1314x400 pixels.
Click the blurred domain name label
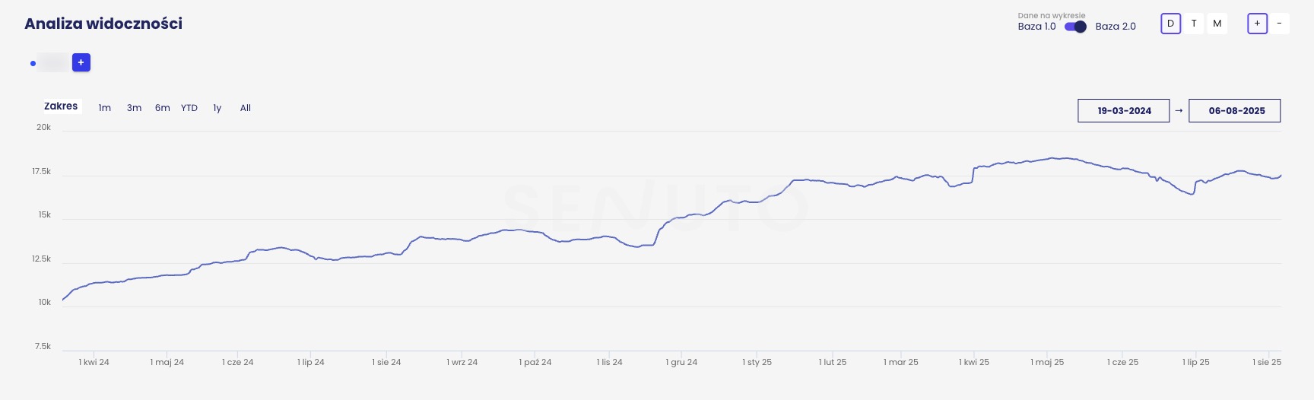tap(53, 63)
